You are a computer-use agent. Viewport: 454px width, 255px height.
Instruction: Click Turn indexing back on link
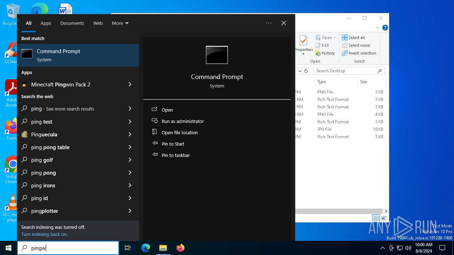pyautogui.click(x=44, y=234)
